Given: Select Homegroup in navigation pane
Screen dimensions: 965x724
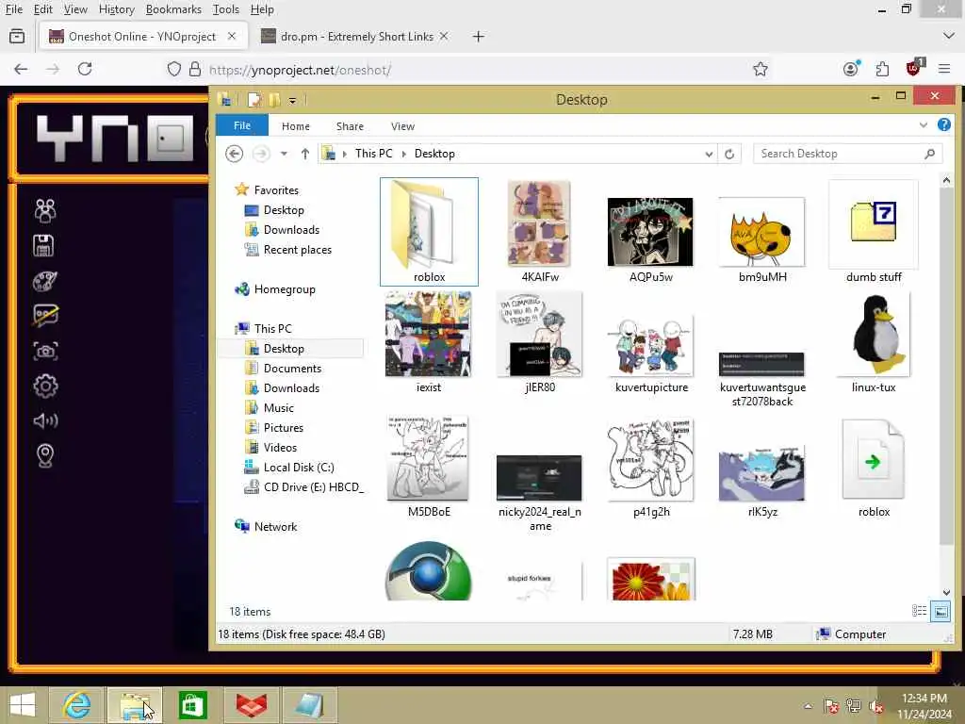Looking at the screenshot, I should [x=284, y=288].
